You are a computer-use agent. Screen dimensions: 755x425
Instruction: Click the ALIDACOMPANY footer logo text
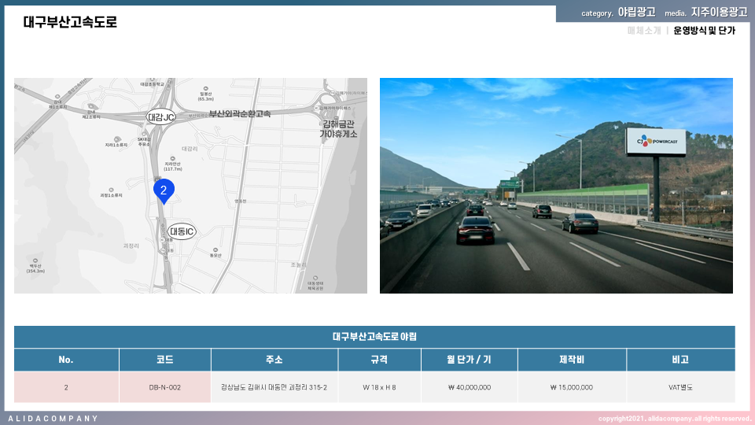click(53, 418)
